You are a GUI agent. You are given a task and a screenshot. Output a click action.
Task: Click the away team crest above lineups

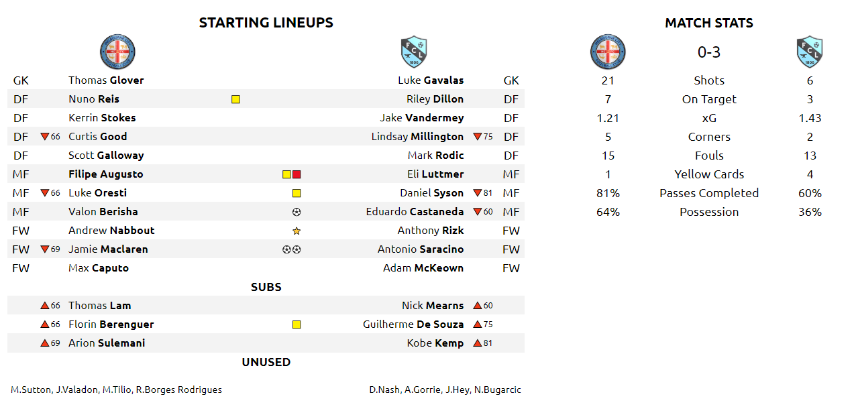pyautogui.click(x=414, y=52)
